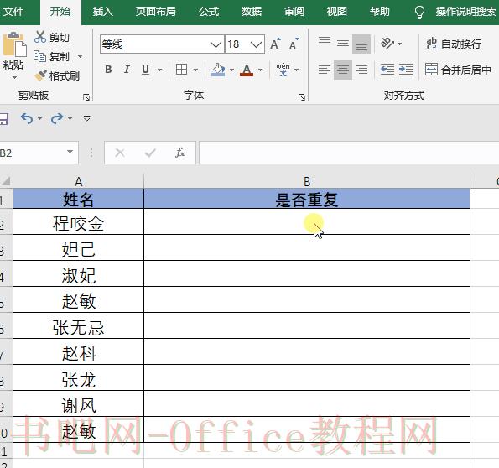Toggle Italic formatting
Image resolution: width=499 pixels, height=468 pixels.
click(127, 70)
